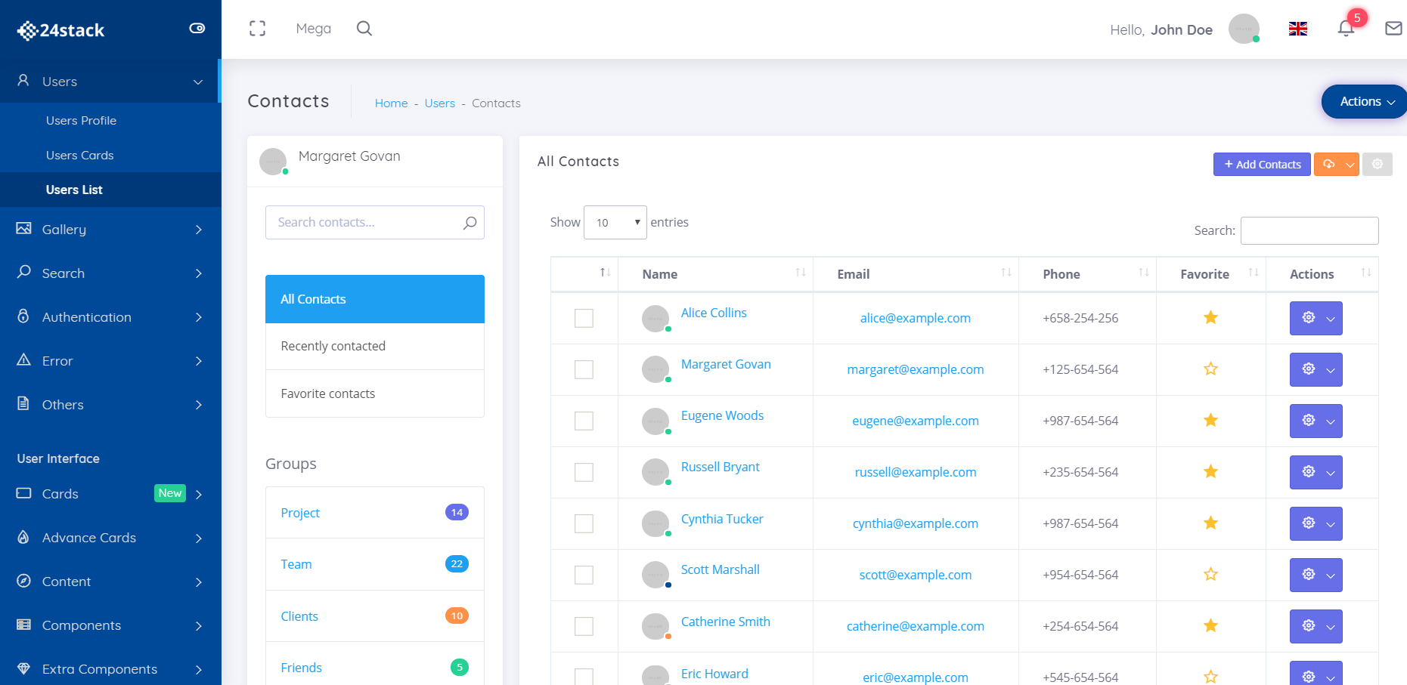
Task: Open Users Cards in the sidebar
Action: pyautogui.click(x=80, y=156)
